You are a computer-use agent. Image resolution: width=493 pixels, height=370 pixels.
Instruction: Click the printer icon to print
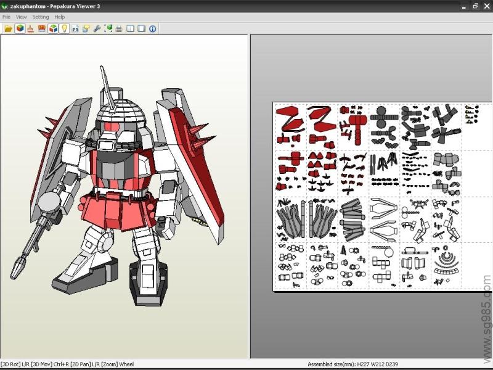click(118, 28)
